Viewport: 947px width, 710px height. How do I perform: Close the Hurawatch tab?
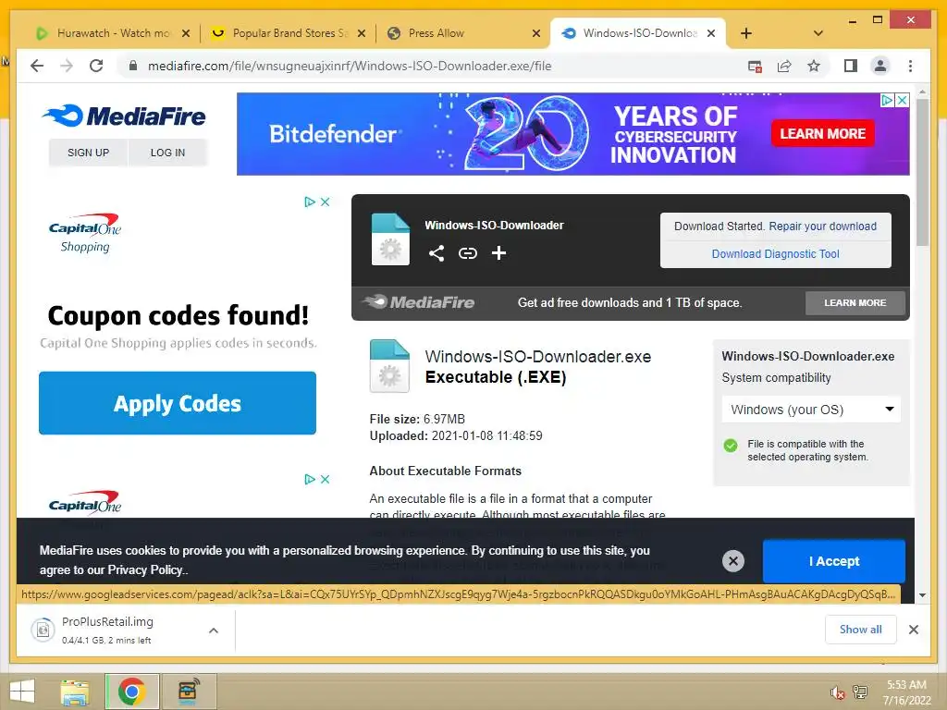click(186, 33)
